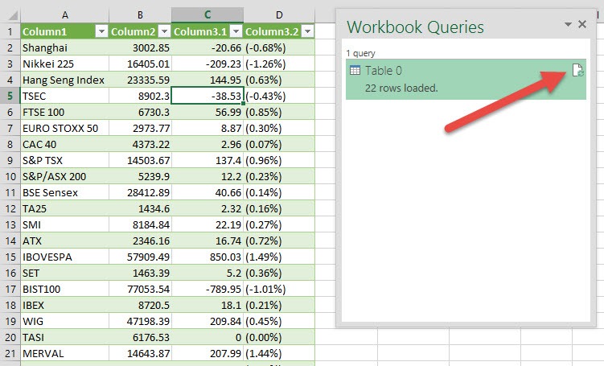Select column D header
This screenshot has height=366, width=604.
pyautogui.click(x=279, y=15)
